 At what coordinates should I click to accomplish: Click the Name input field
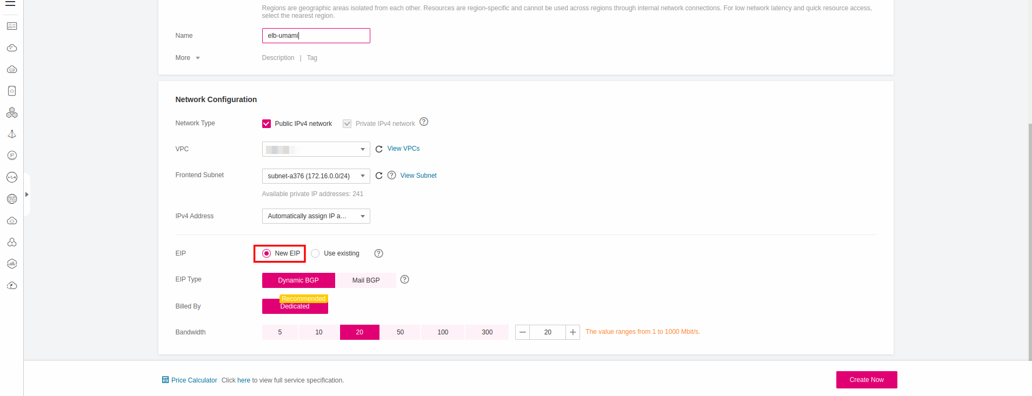coord(316,36)
